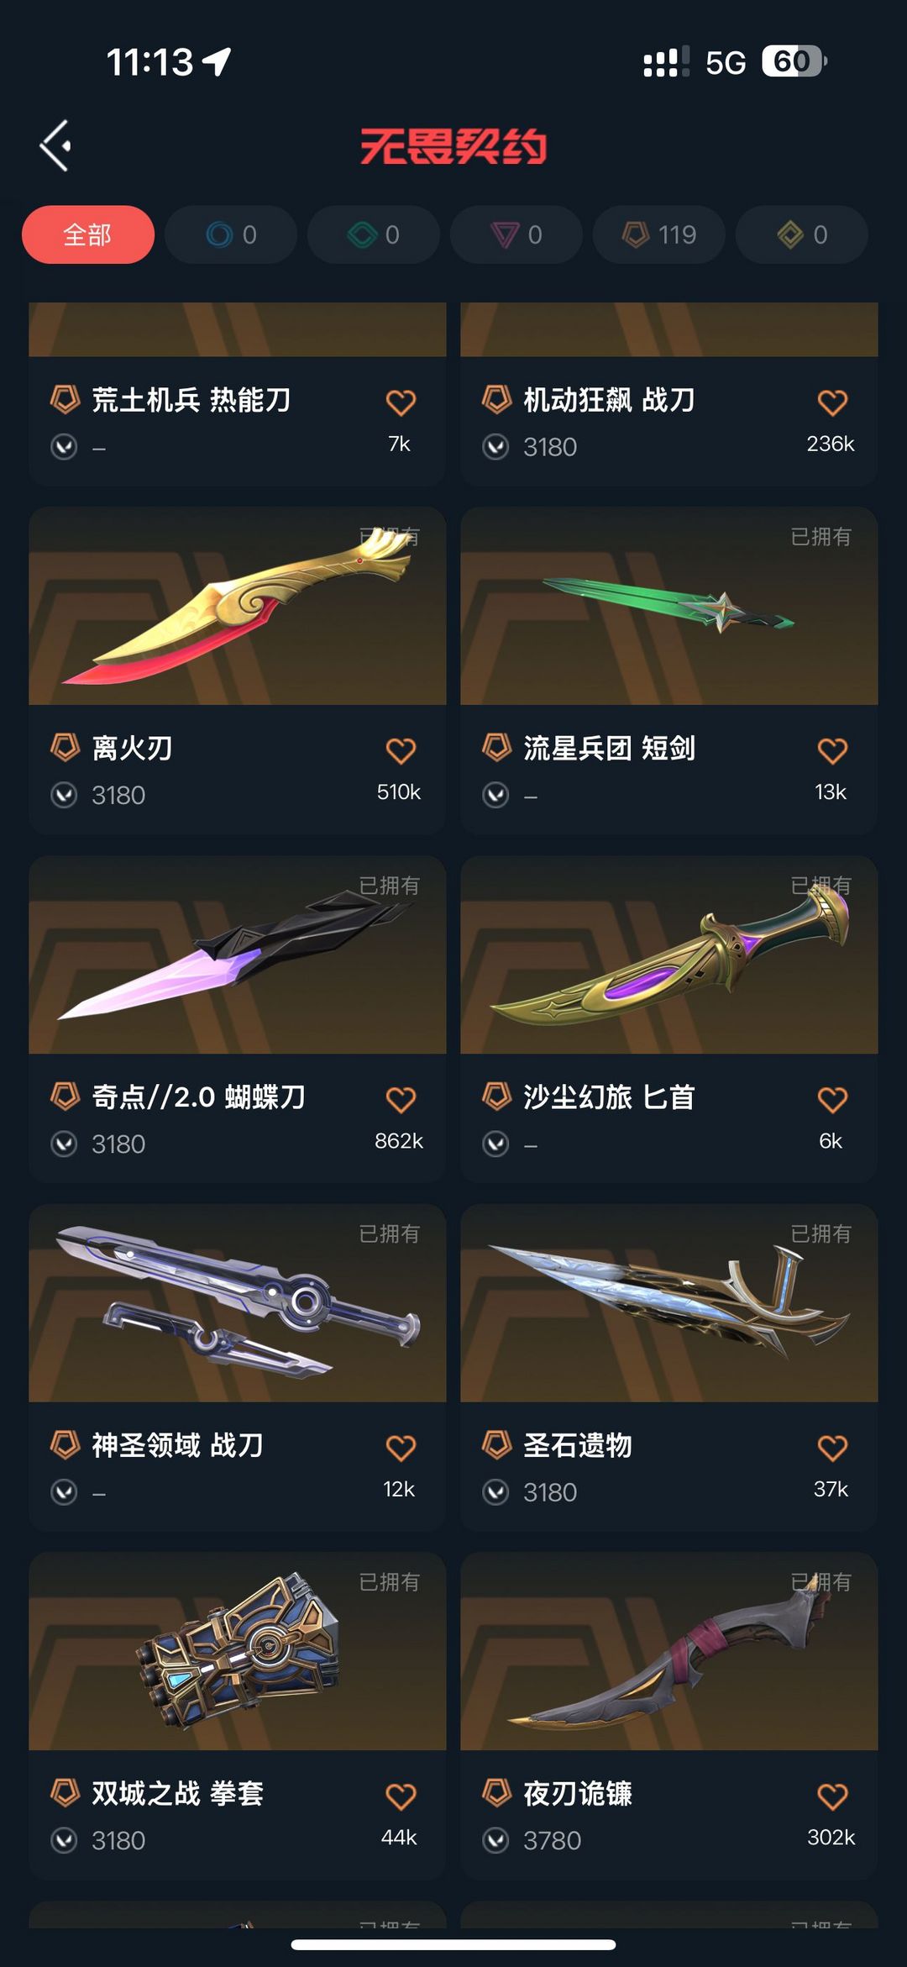This screenshot has height=1967, width=907.
Task: View 双城之战 拳套 gauntlet image
Action: click(x=238, y=1651)
